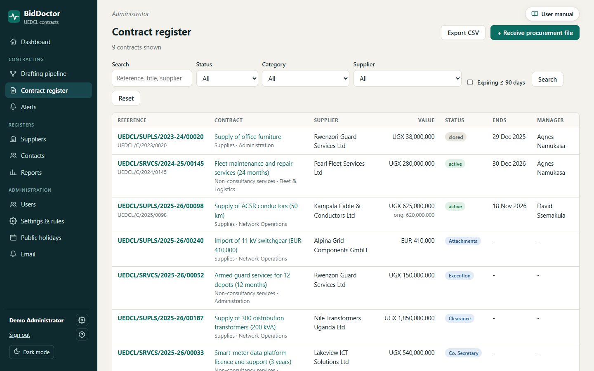
Task: Open Drafting pipeline in the sidebar
Action: click(49, 73)
